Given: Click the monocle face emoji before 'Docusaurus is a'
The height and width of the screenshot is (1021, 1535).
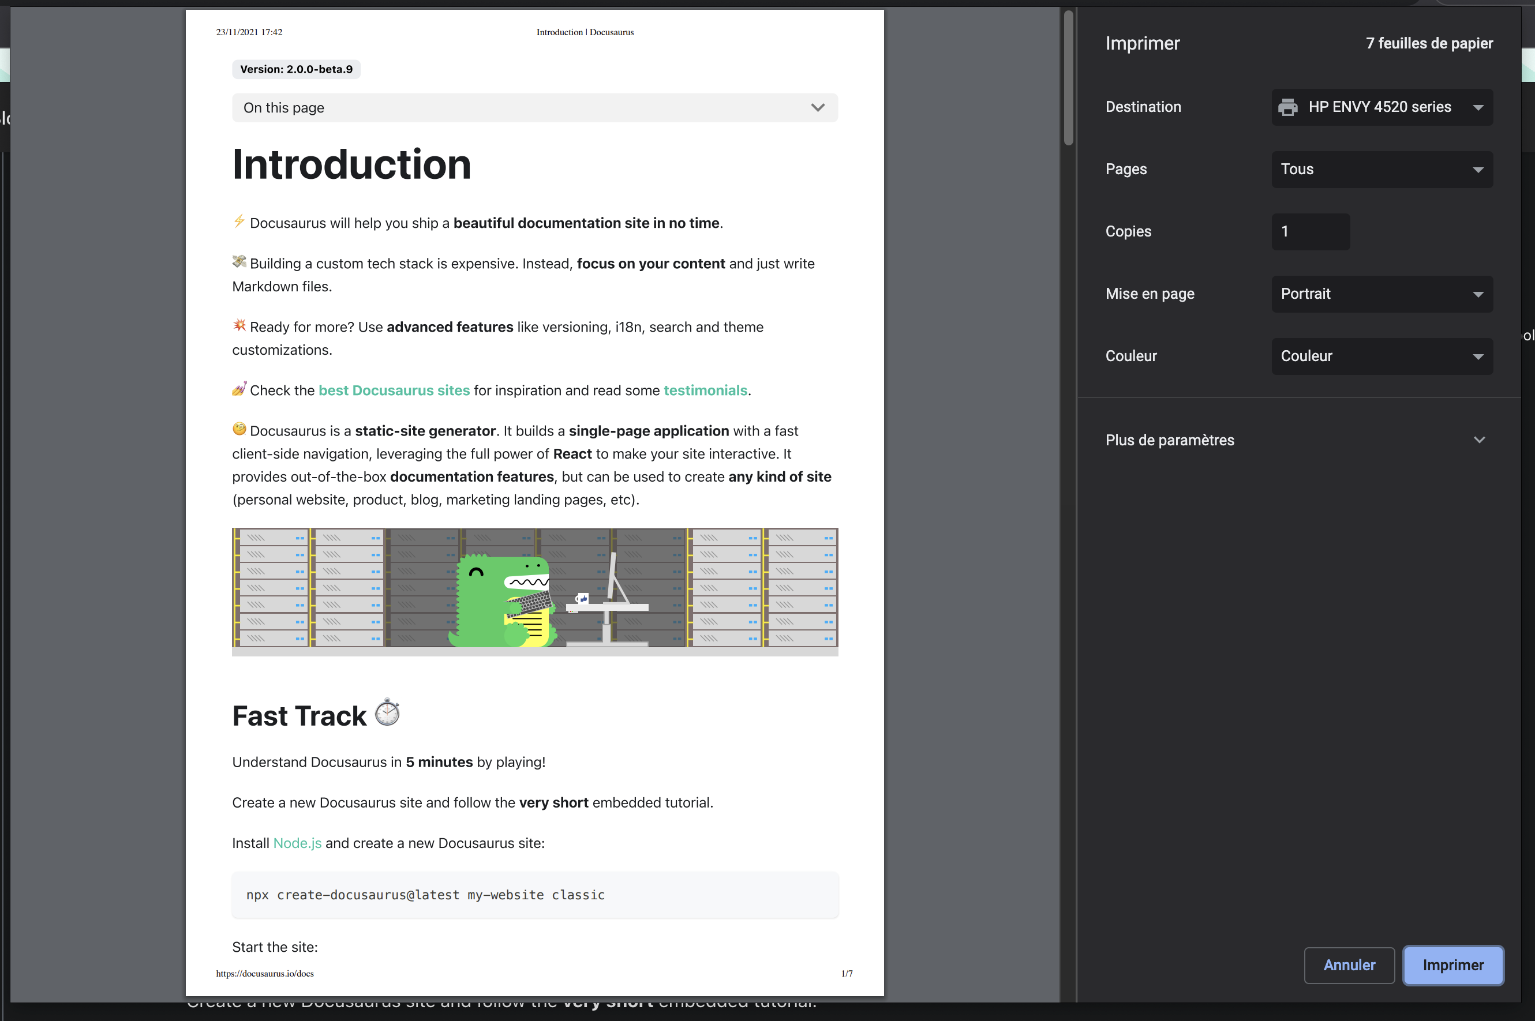Looking at the screenshot, I should coord(239,429).
